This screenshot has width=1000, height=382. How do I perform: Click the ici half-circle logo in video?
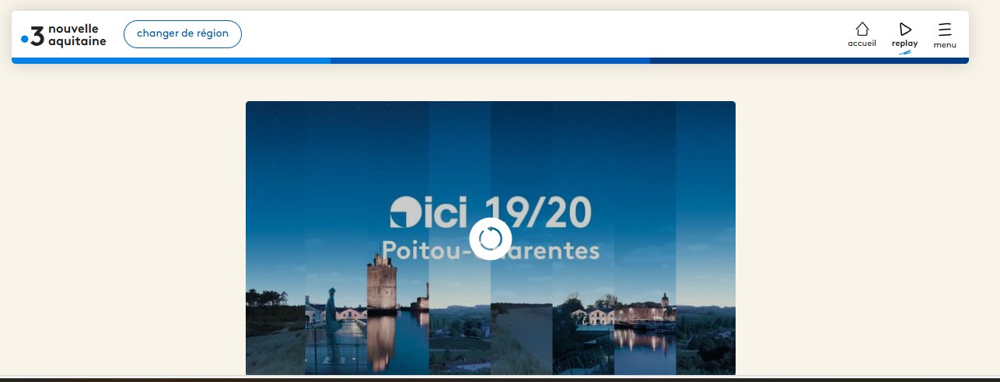click(404, 212)
